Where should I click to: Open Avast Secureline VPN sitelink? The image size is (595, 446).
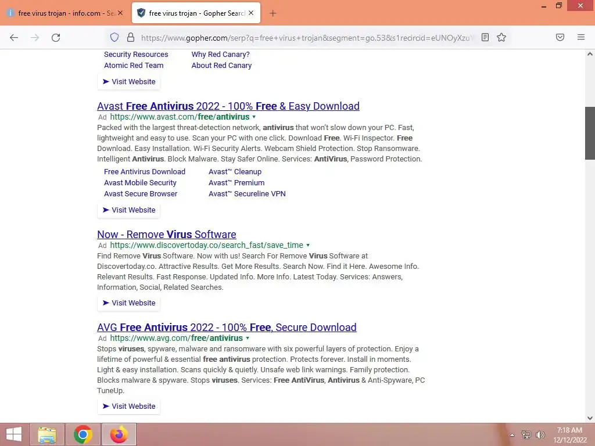coord(247,193)
